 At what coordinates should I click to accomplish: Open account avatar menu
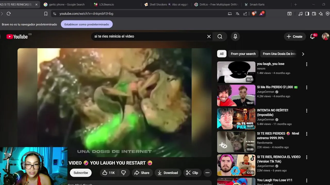(325, 36)
